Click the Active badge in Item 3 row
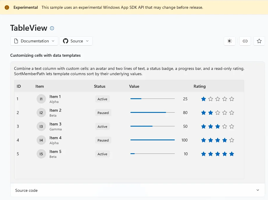The height and width of the screenshot is (200, 268). pos(103,126)
